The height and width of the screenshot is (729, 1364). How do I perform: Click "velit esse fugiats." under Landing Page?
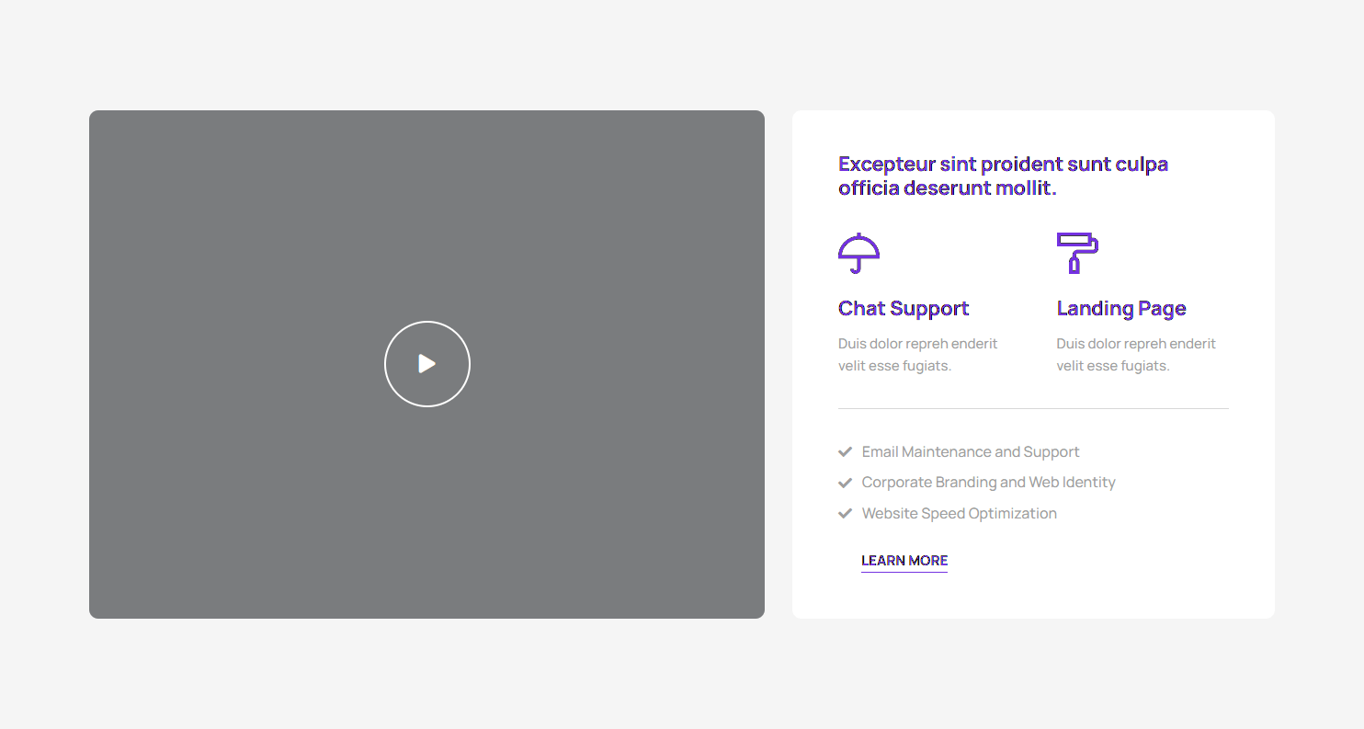(1113, 366)
